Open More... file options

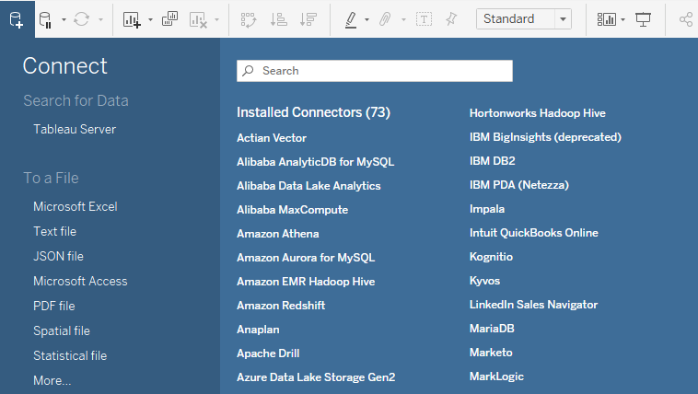pyautogui.click(x=52, y=380)
